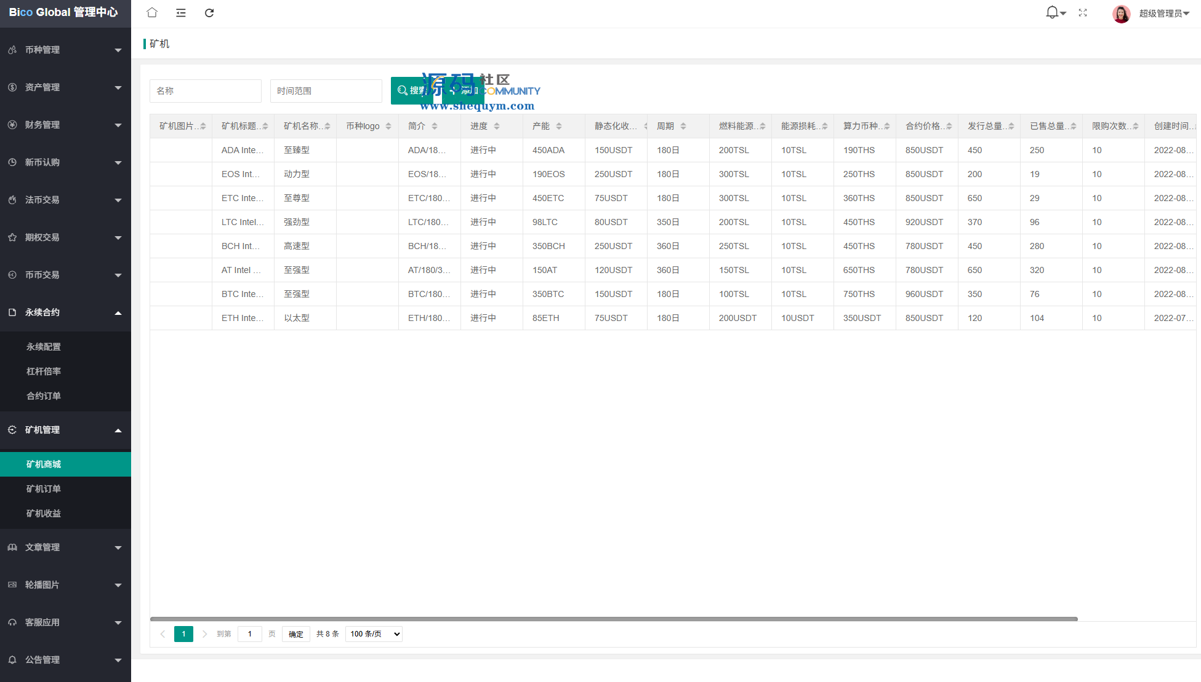The height and width of the screenshot is (682, 1201).
Task: Click the home icon in top bar
Action: coord(152,13)
